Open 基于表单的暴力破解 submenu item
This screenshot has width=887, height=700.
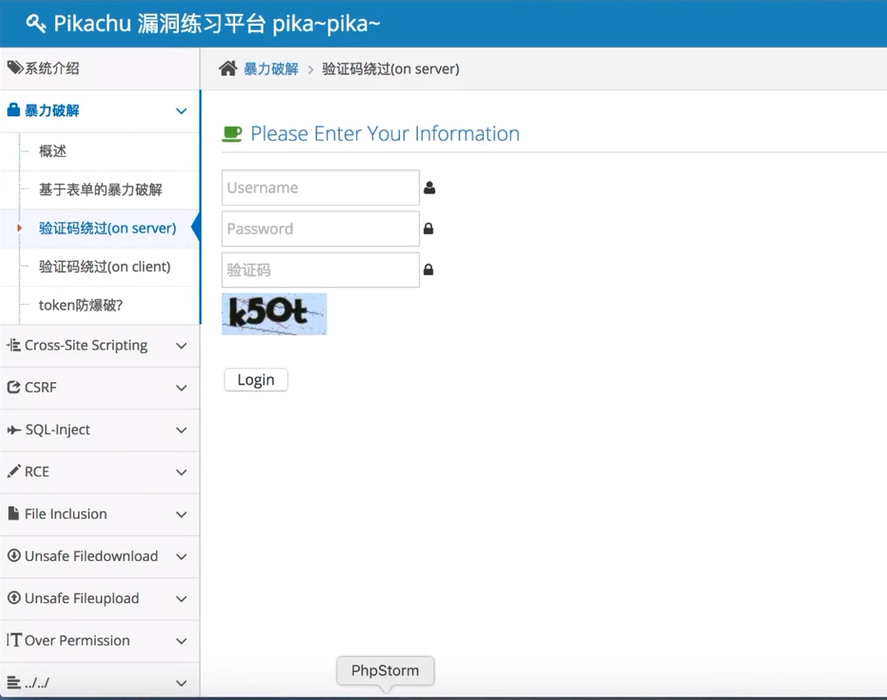tap(99, 189)
